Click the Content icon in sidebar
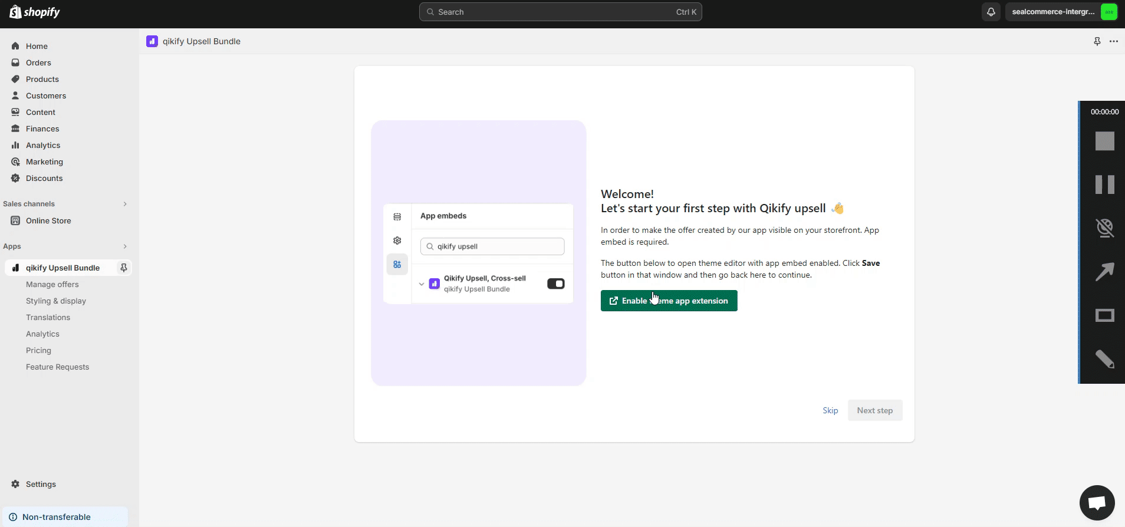 click(x=15, y=112)
